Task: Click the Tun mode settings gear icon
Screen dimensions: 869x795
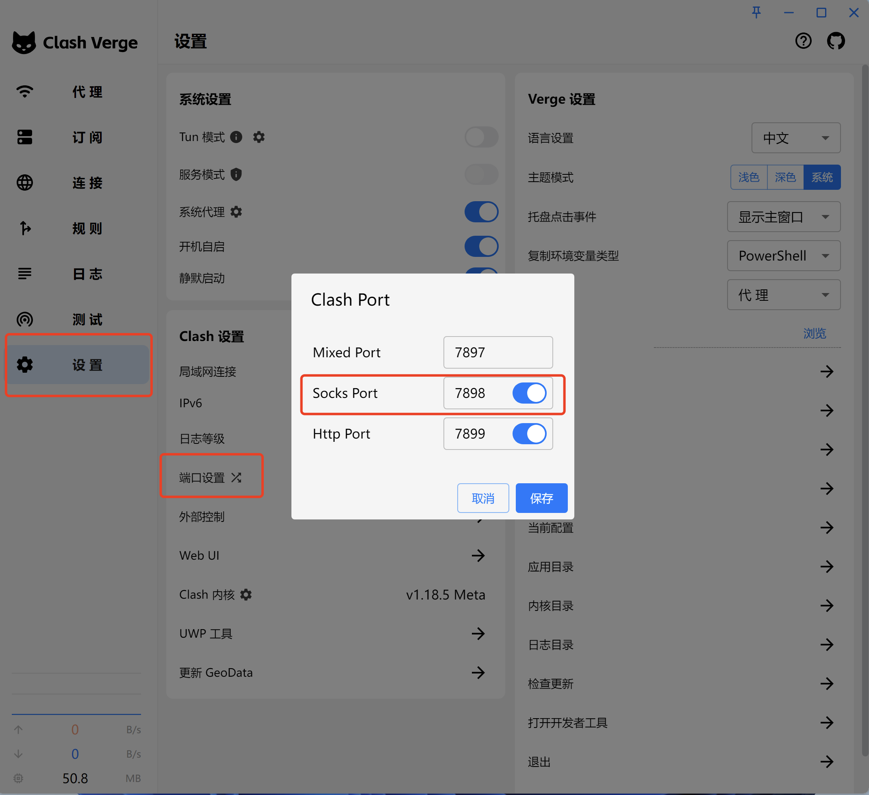Action: coord(259,137)
